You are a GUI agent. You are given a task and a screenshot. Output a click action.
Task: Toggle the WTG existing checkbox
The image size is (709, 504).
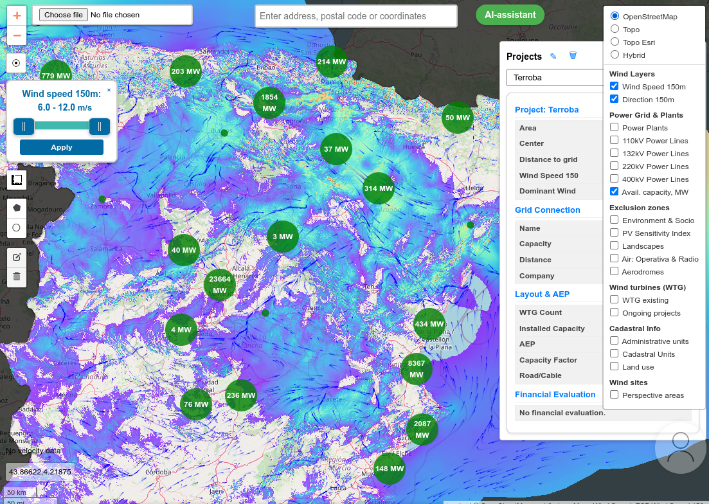click(614, 300)
